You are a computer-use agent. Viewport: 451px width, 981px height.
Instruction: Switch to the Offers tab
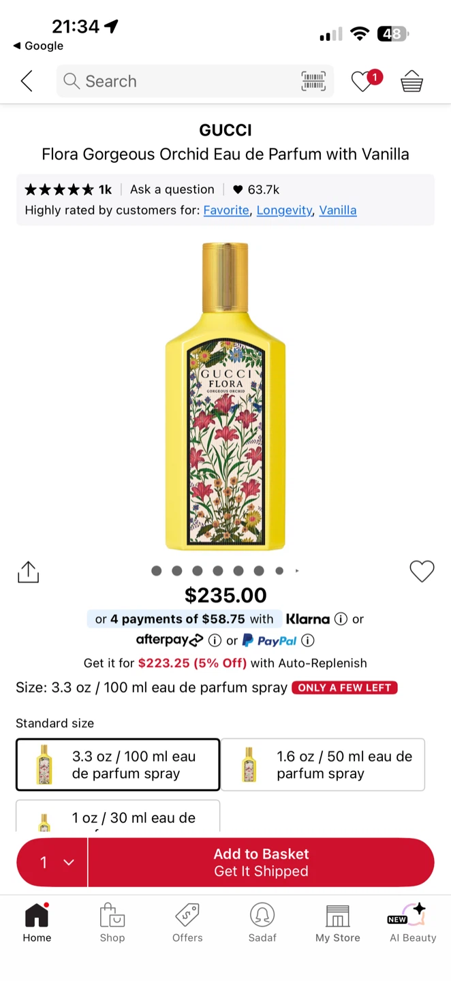tap(187, 923)
